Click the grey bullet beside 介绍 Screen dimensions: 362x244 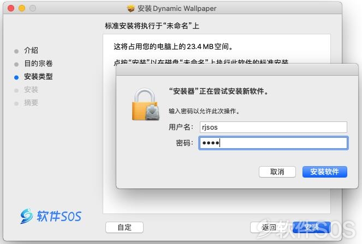tap(16, 51)
